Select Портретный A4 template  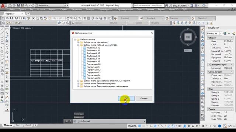tap(94, 75)
